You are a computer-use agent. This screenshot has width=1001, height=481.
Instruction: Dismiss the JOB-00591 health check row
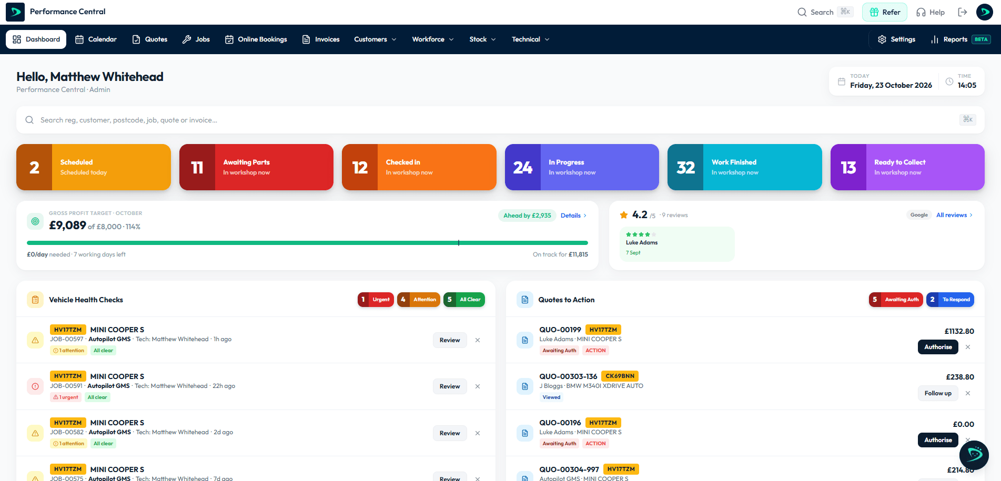tap(478, 386)
